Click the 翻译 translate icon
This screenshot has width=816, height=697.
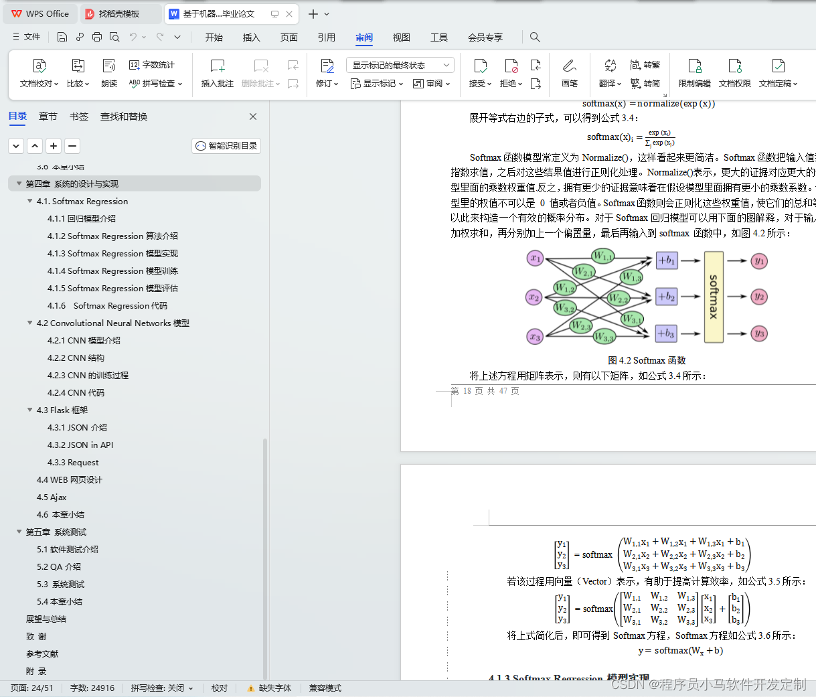pyautogui.click(x=610, y=66)
